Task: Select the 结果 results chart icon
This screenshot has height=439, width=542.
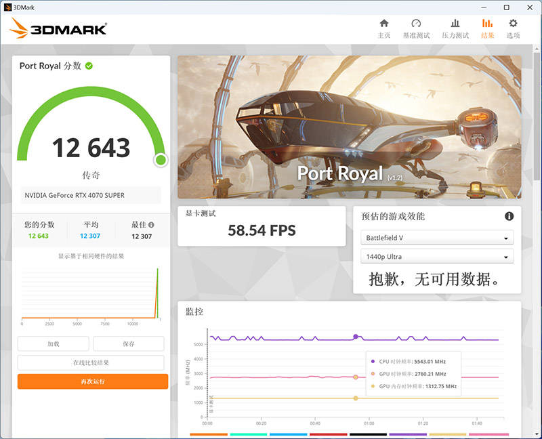Action: [x=487, y=24]
